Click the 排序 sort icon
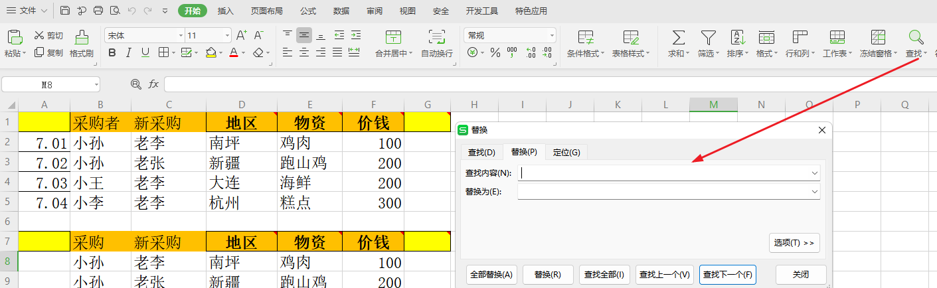This screenshot has width=937, height=288. [x=738, y=37]
